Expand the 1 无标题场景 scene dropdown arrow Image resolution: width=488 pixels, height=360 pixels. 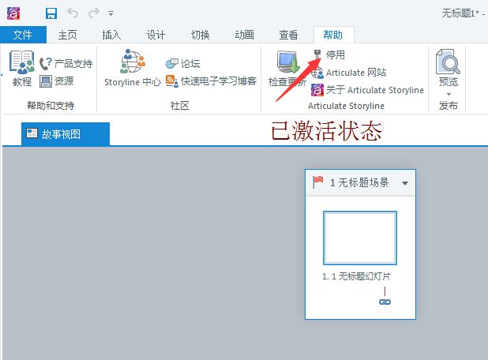(x=405, y=183)
